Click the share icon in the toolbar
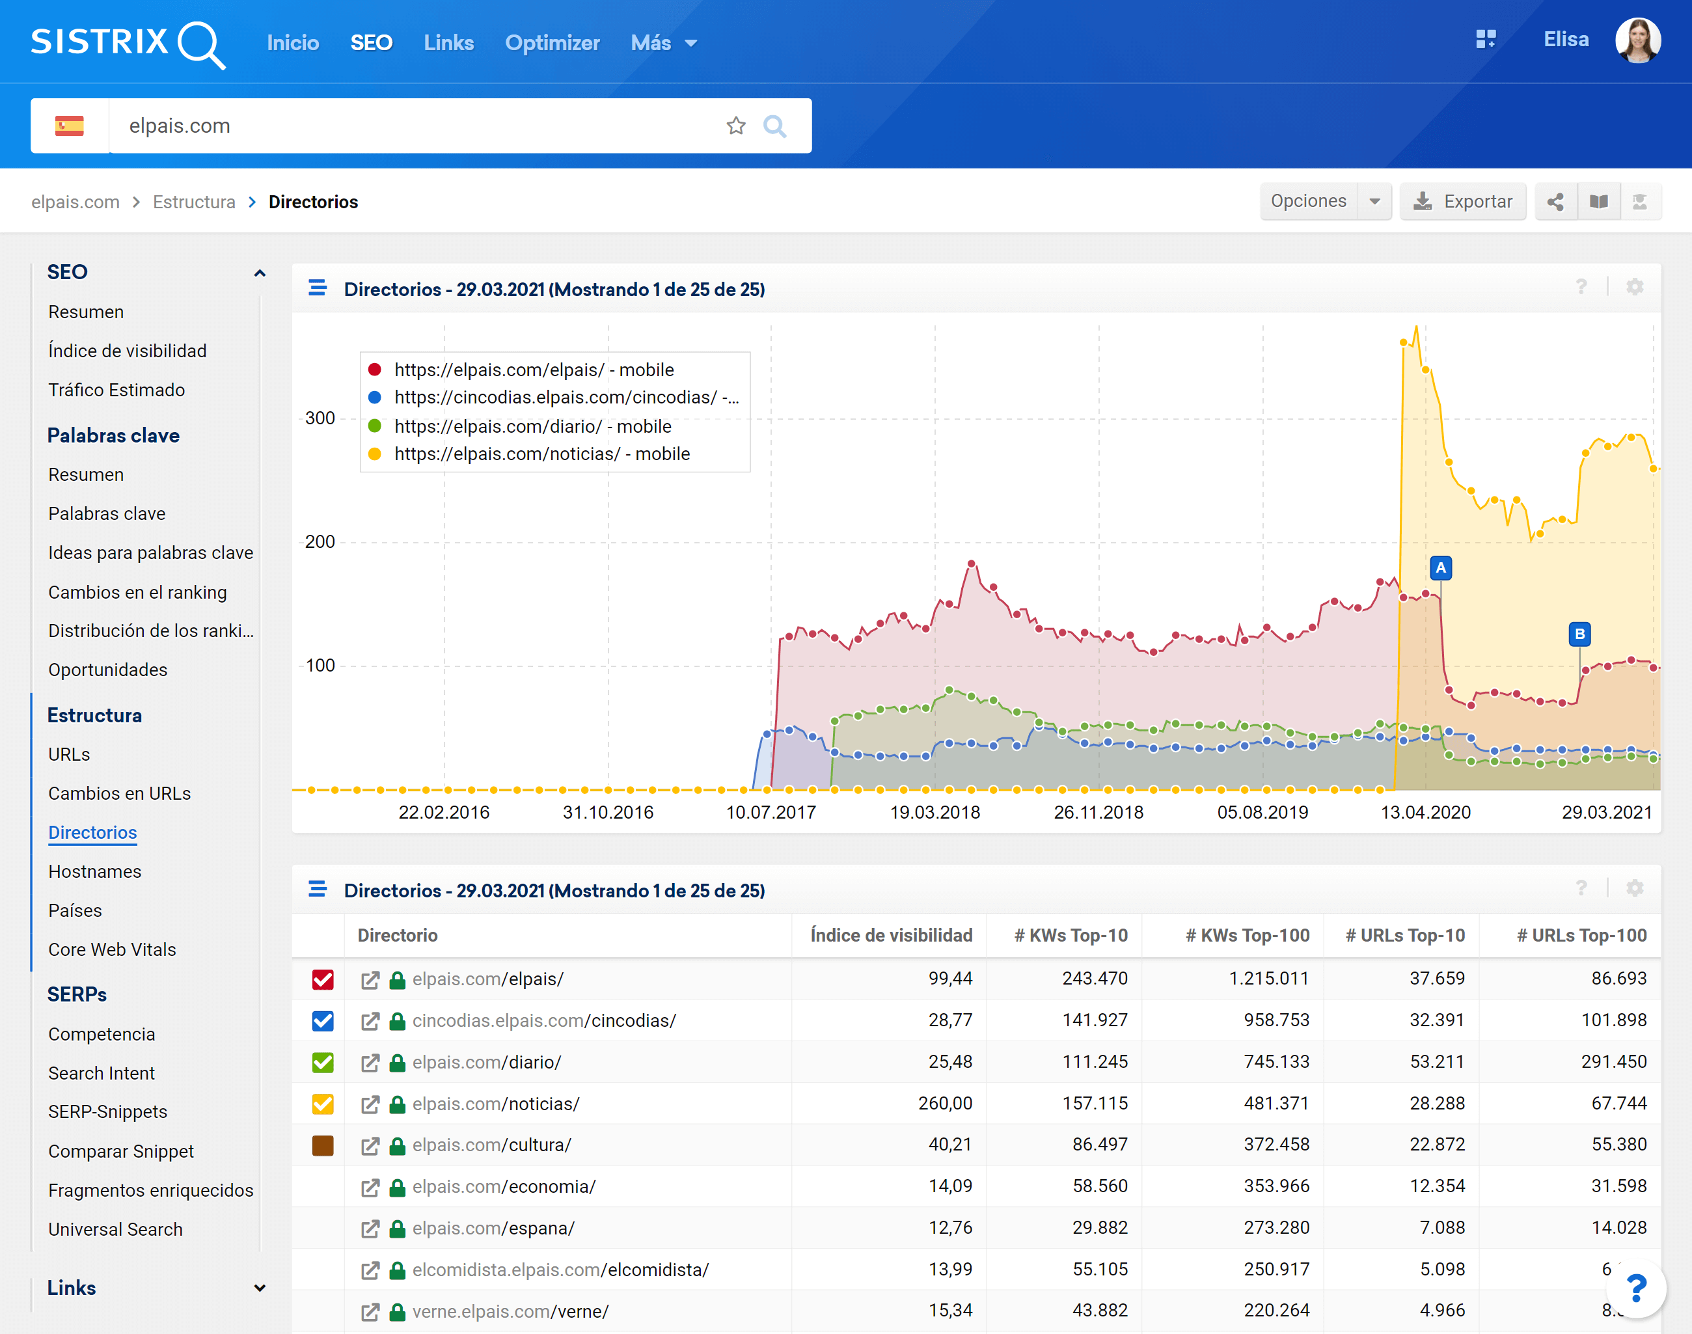1692x1334 pixels. pyautogui.click(x=1555, y=202)
